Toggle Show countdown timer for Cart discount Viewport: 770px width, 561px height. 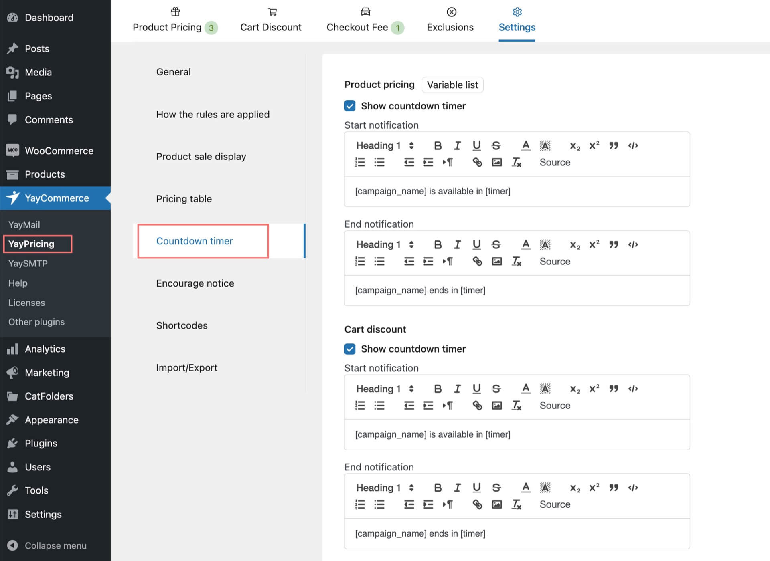click(x=349, y=348)
